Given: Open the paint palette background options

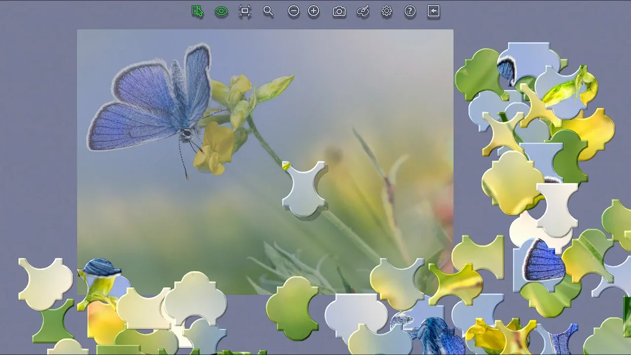Looking at the screenshot, I should 363,11.
